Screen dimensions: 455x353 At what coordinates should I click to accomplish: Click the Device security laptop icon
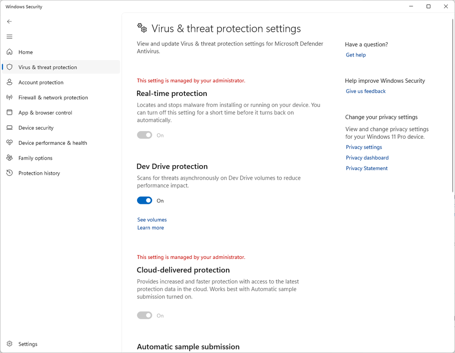[x=10, y=128]
